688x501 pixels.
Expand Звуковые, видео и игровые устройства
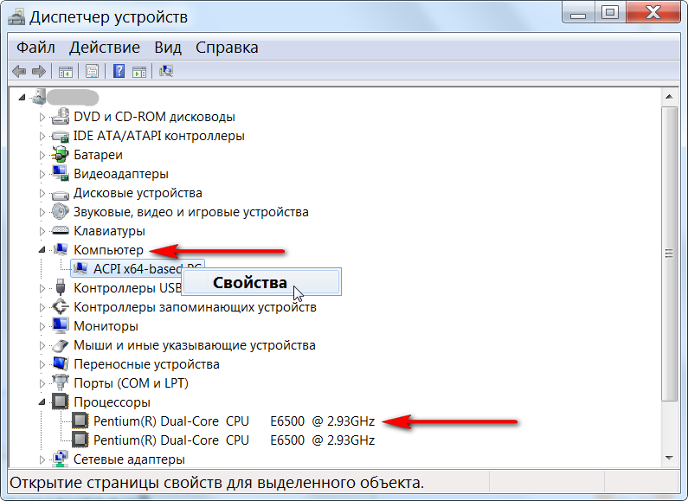pyautogui.click(x=42, y=212)
